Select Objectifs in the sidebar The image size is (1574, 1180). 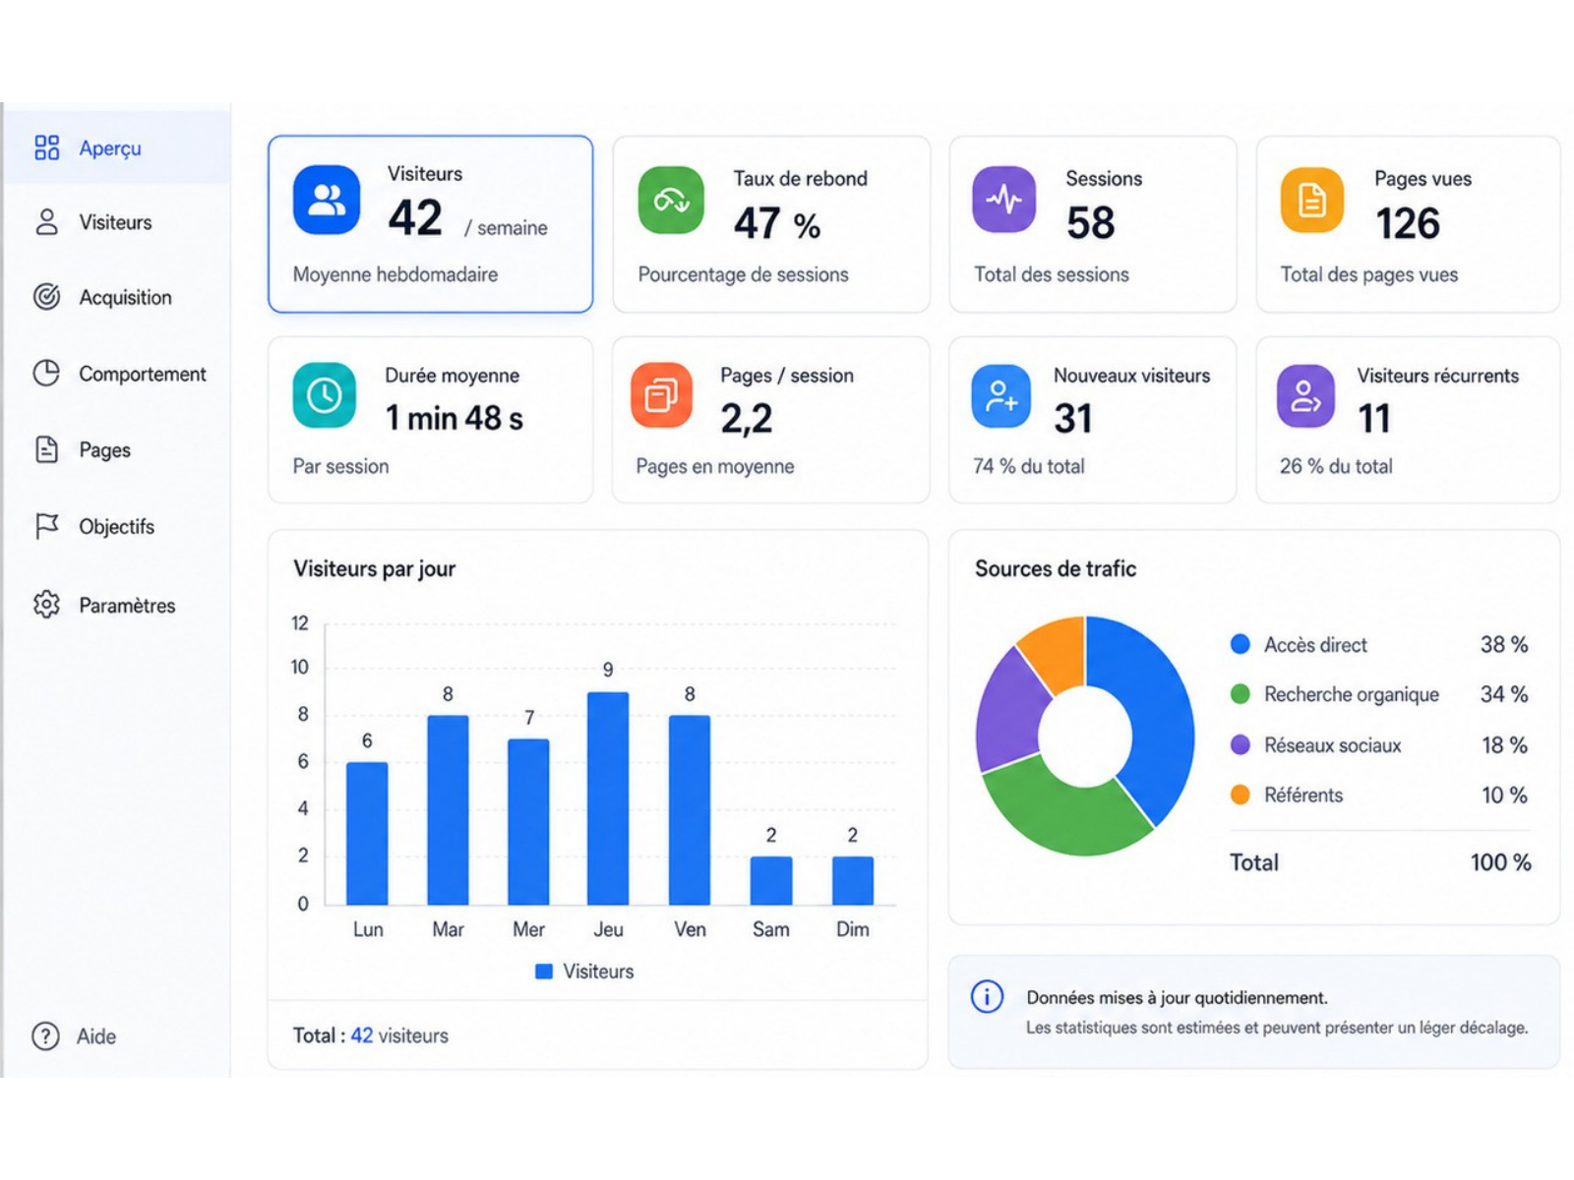(116, 527)
